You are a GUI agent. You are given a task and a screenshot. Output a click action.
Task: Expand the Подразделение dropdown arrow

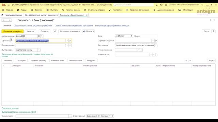pyautogui.click(x=67, y=45)
